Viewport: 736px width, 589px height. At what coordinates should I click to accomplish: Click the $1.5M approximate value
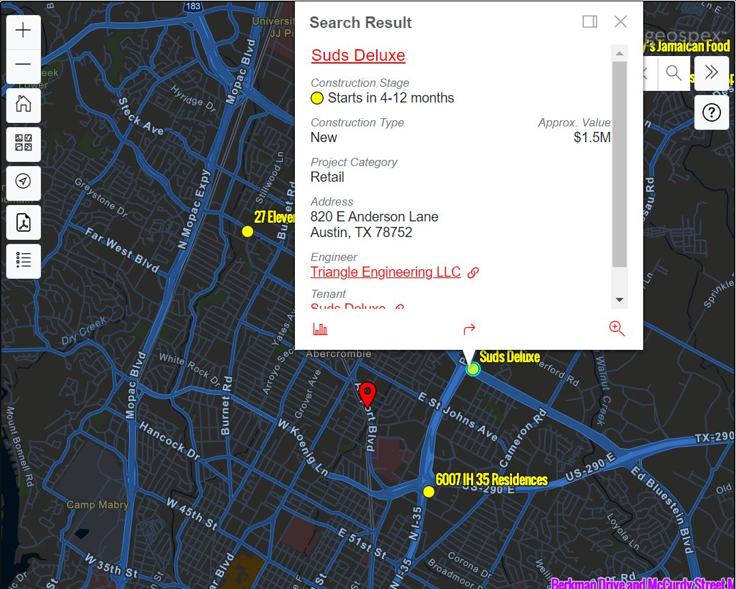point(592,137)
